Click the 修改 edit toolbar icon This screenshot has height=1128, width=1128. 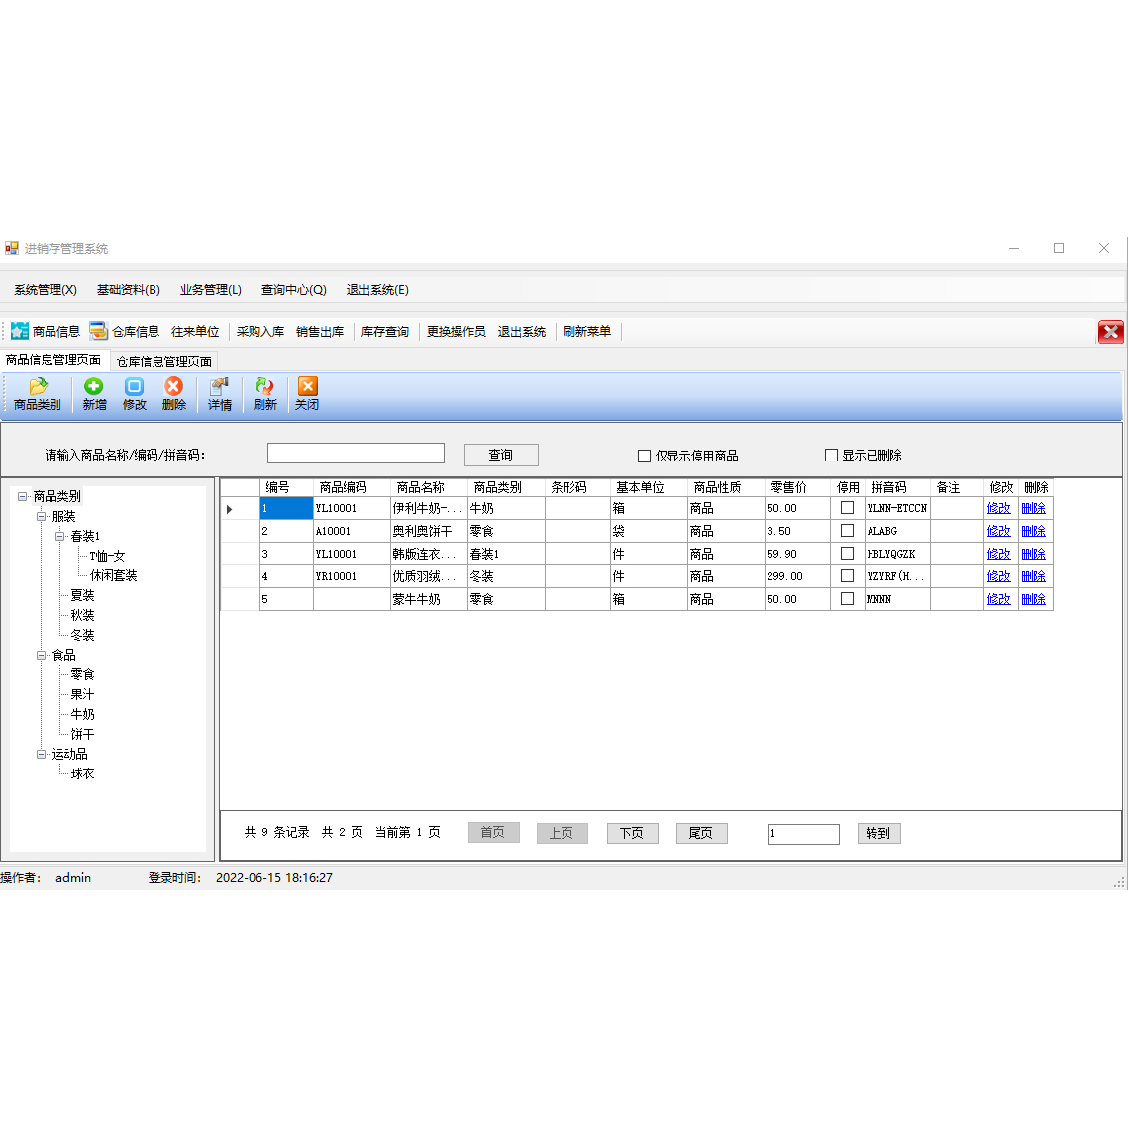[134, 387]
